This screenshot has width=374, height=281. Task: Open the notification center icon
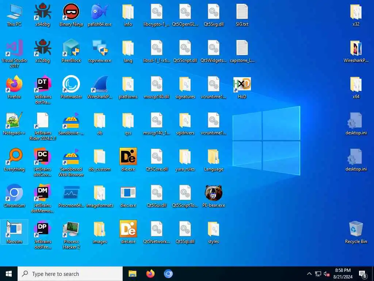[363, 274]
